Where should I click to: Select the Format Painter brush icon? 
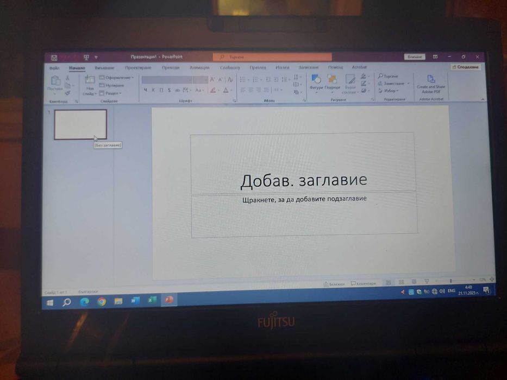[x=67, y=93]
